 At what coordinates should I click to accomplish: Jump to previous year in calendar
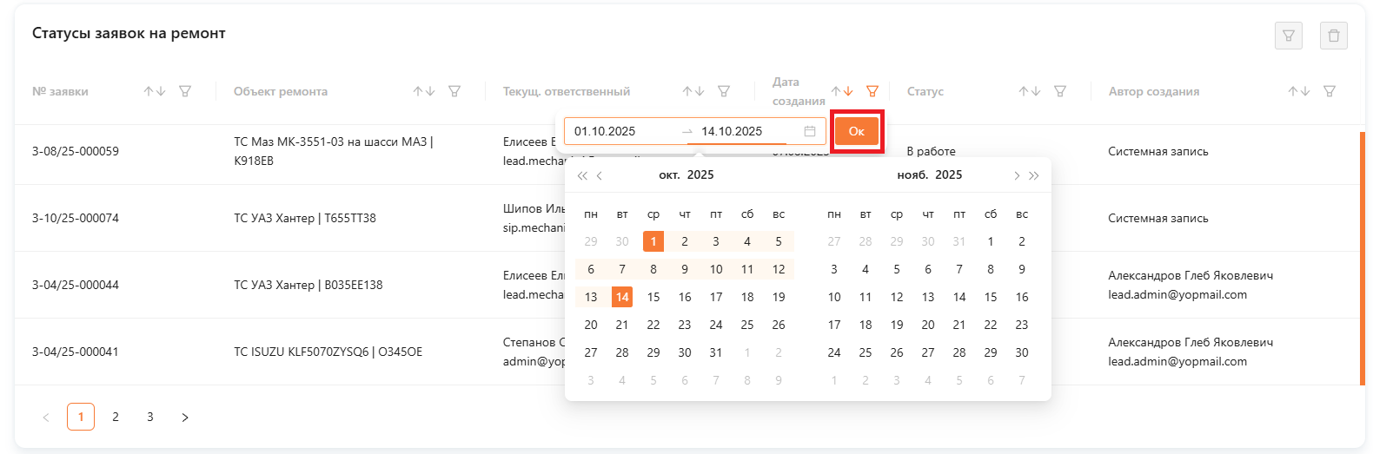click(x=582, y=175)
